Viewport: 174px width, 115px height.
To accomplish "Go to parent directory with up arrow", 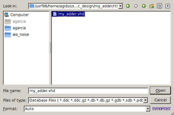I will [144, 6].
